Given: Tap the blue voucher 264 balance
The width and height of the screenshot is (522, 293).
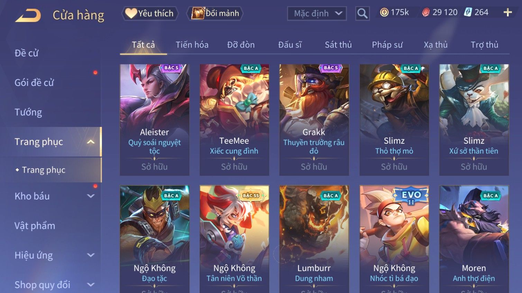Looking at the screenshot, I should click(x=476, y=12).
